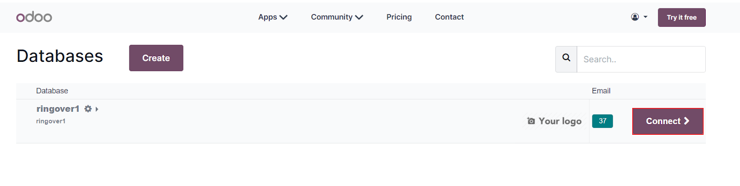The height and width of the screenshot is (186, 740).
Task: Open the ringover1 gear settings icon
Action: coord(88,109)
